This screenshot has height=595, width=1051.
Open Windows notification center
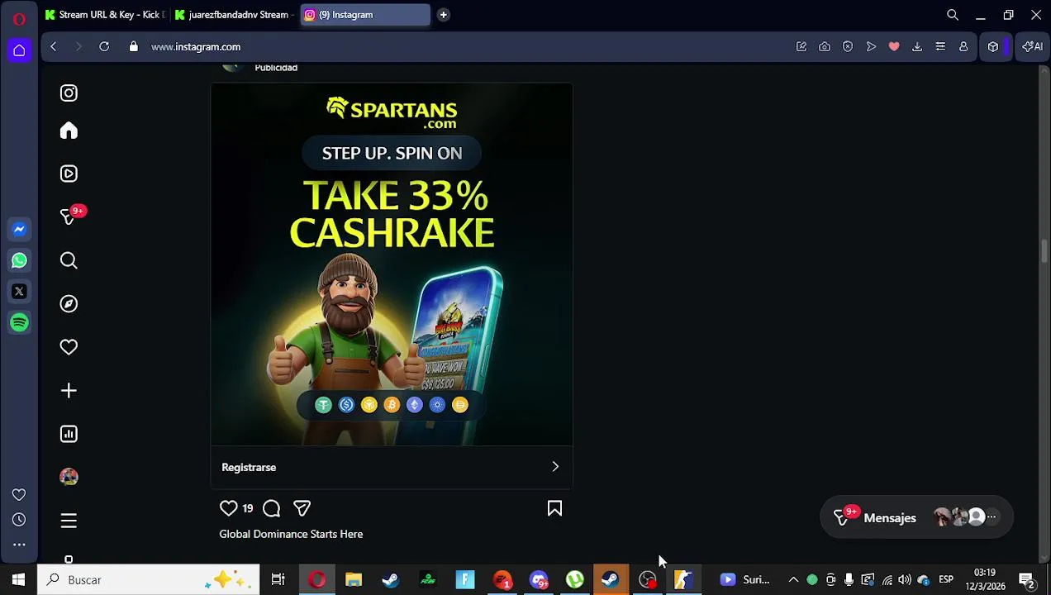point(1027,580)
